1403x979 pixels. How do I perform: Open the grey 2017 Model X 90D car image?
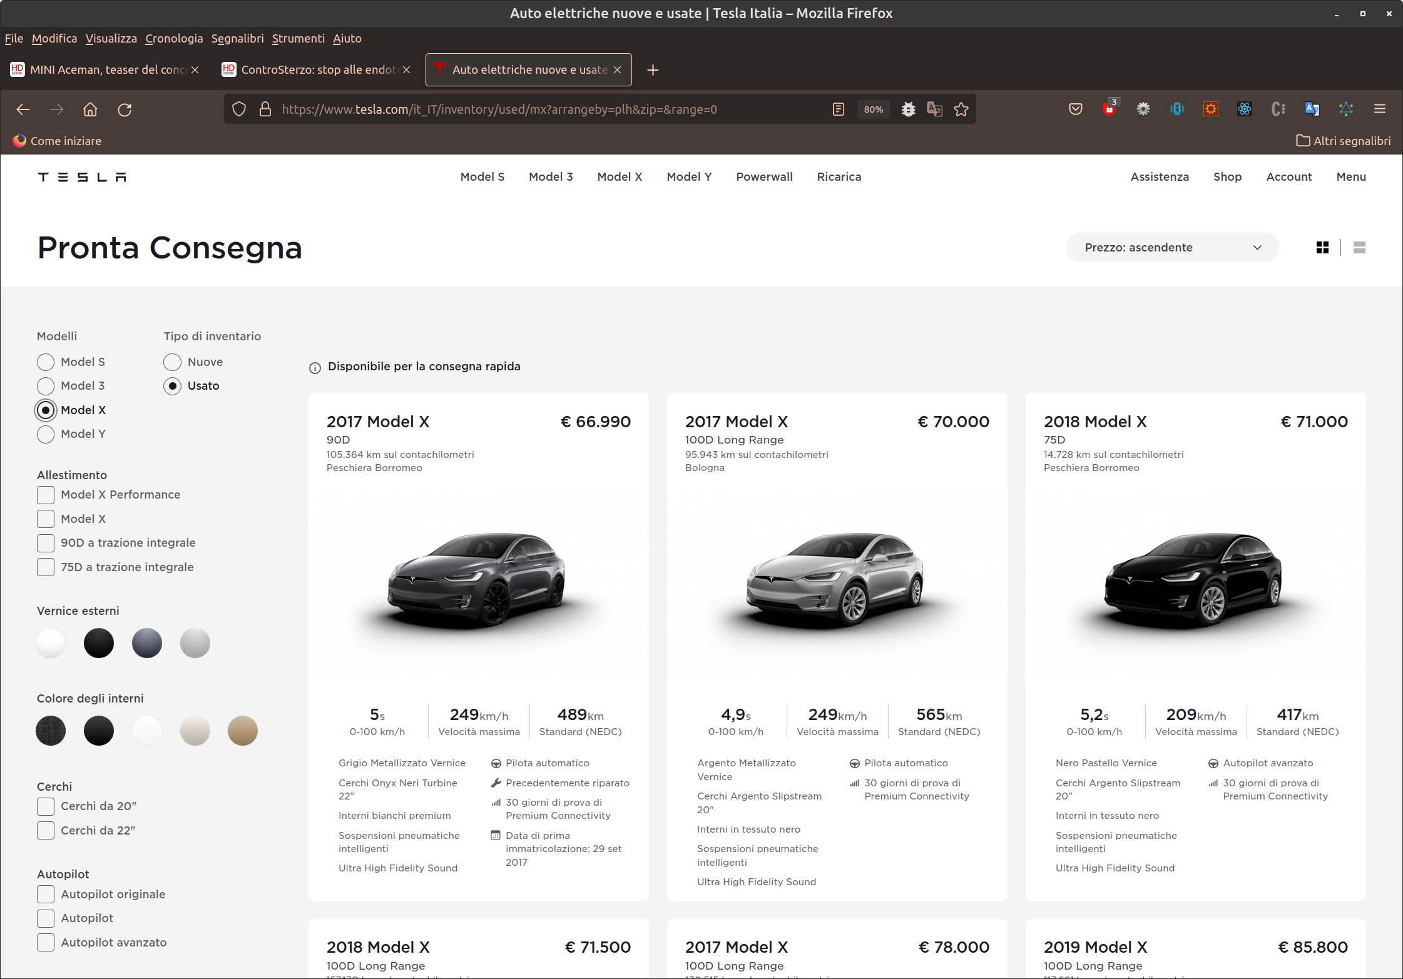(x=479, y=582)
